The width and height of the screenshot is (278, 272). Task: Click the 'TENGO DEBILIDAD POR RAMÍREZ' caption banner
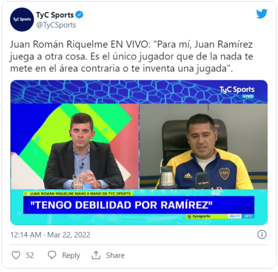tap(139, 205)
